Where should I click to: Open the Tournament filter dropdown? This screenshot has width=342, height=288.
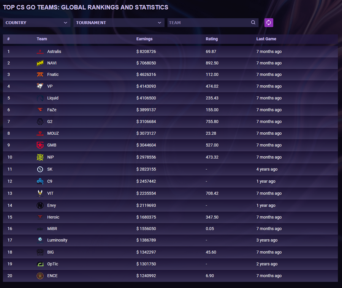[119, 23]
